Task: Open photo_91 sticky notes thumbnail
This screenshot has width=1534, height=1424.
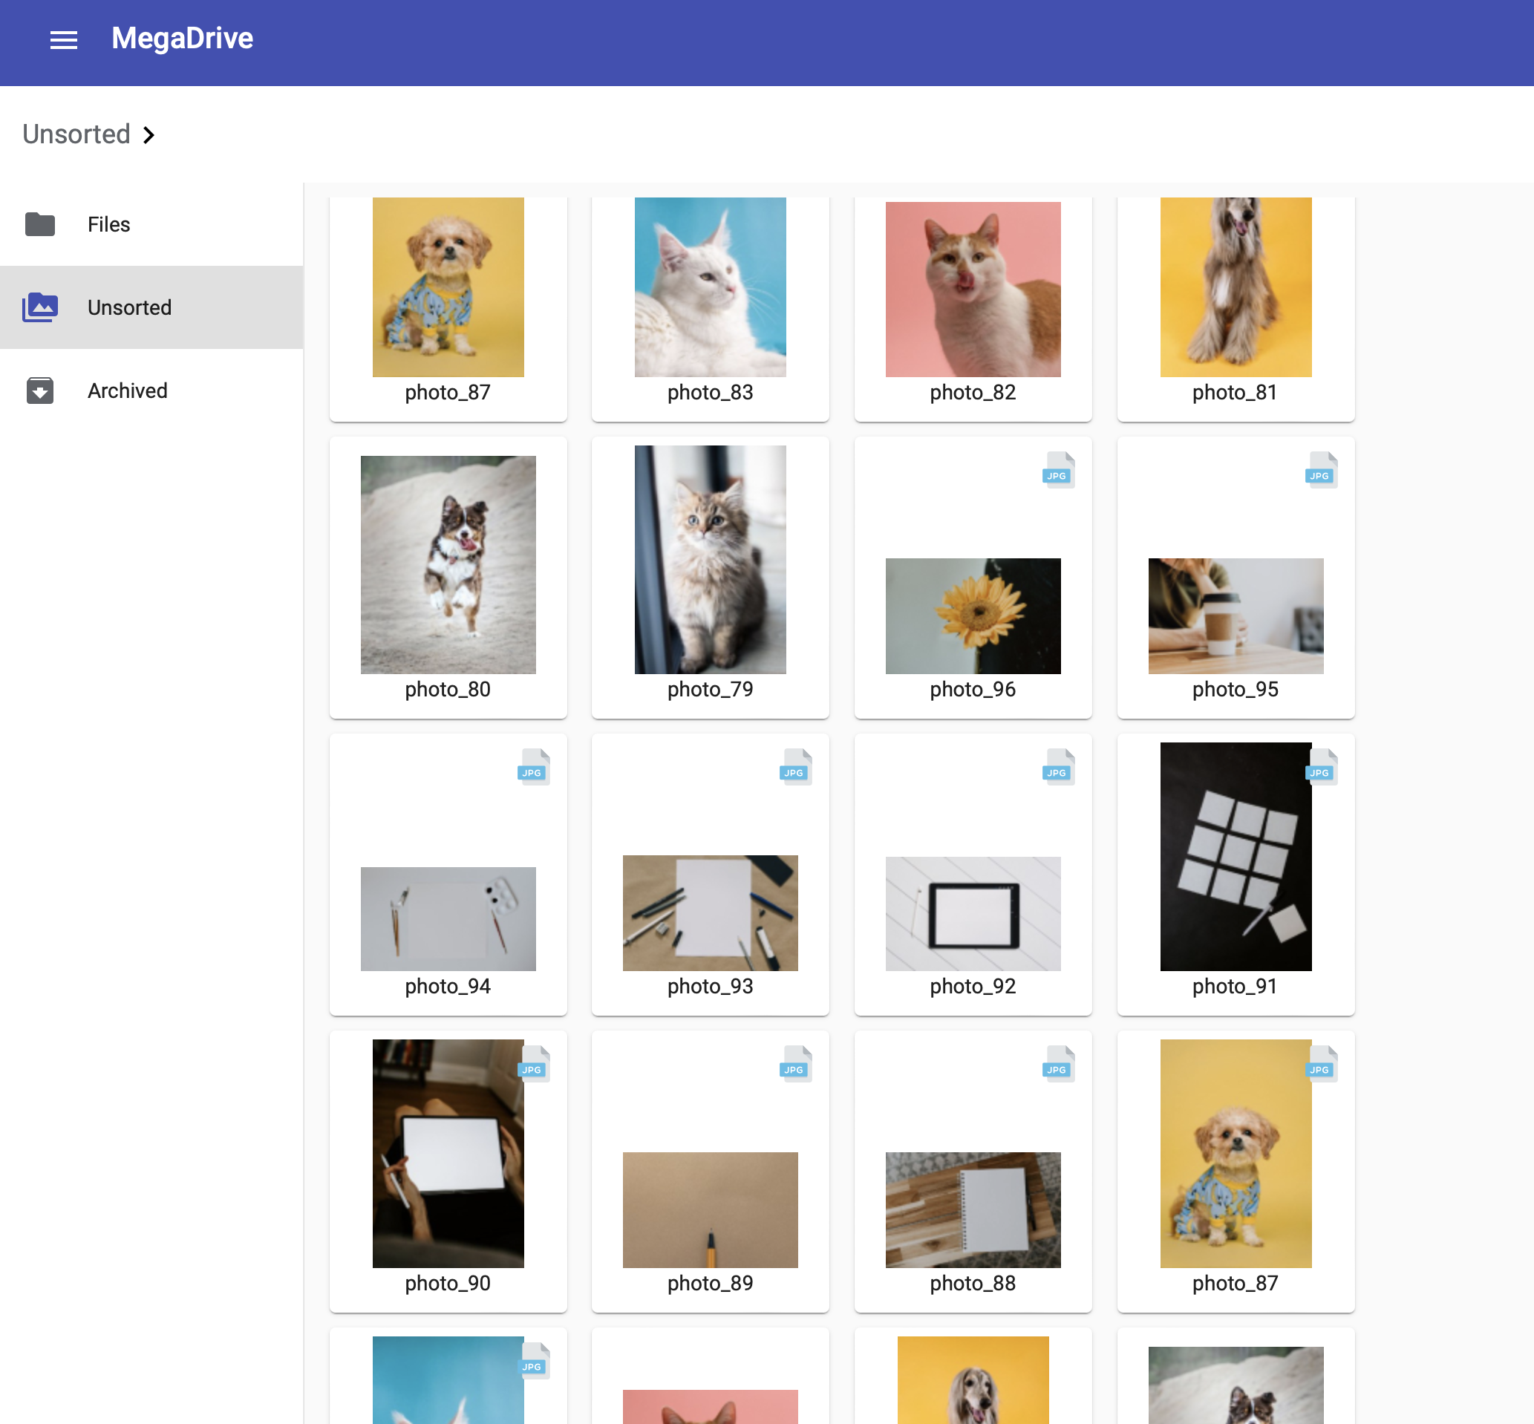Action: pos(1236,856)
